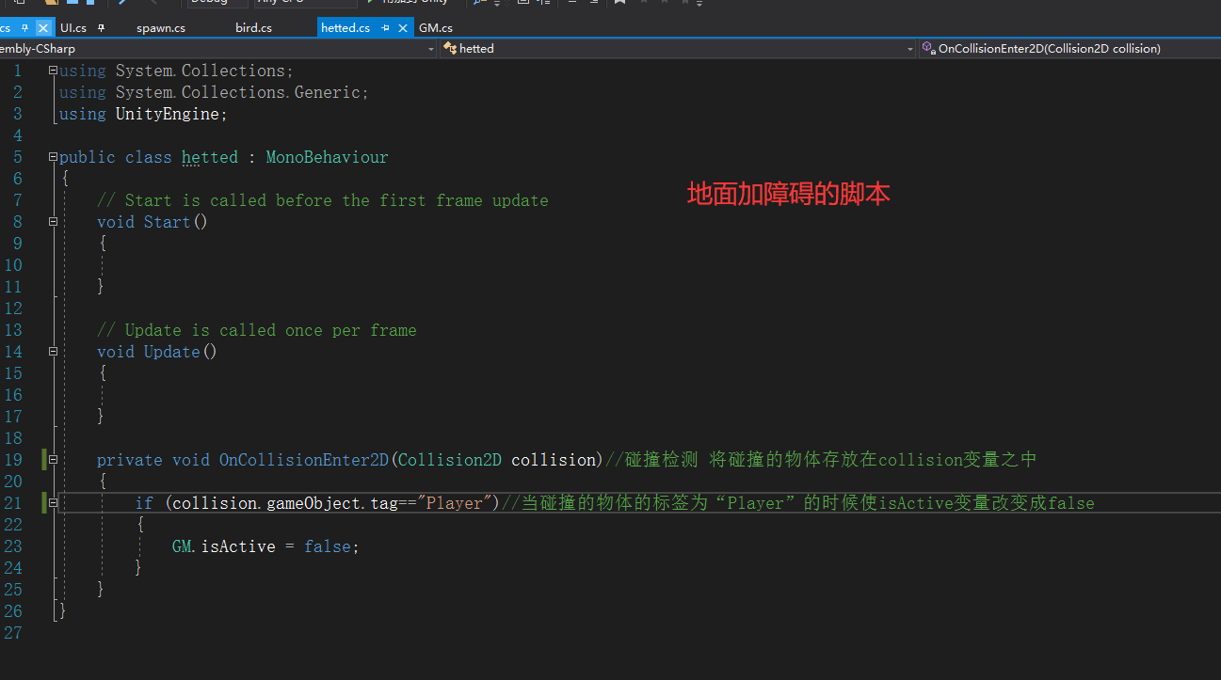The height and width of the screenshot is (680, 1221).
Task: Click 'MonoBehaviour' base class in code
Action: (327, 157)
